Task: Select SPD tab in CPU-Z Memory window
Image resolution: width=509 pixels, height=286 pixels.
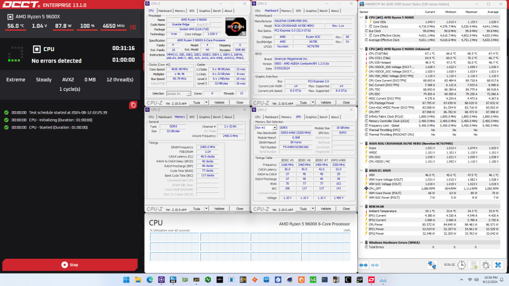Action: [x=192, y=117]
